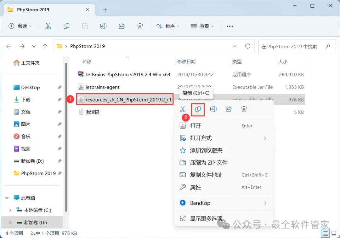The width and height of the screenshot is (340, 238).
Task: Sort by the 大小 column header
Action: point(283,62)
